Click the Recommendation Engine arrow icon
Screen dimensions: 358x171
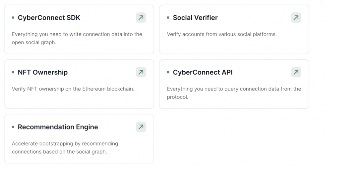(141, 127)
